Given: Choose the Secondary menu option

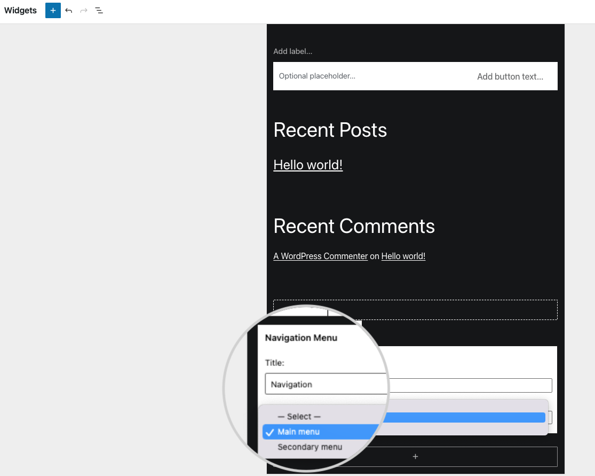Looking at the screenshot, I should click(x=310, y=447).
